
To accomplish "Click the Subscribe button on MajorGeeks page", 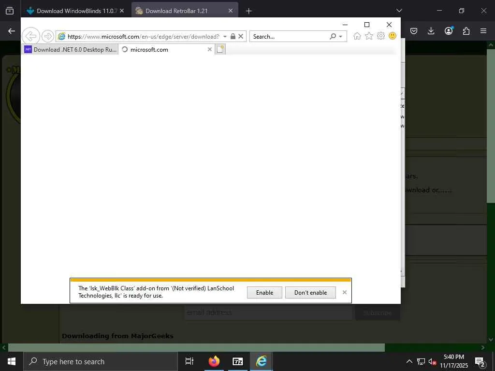I will [378, 313].
